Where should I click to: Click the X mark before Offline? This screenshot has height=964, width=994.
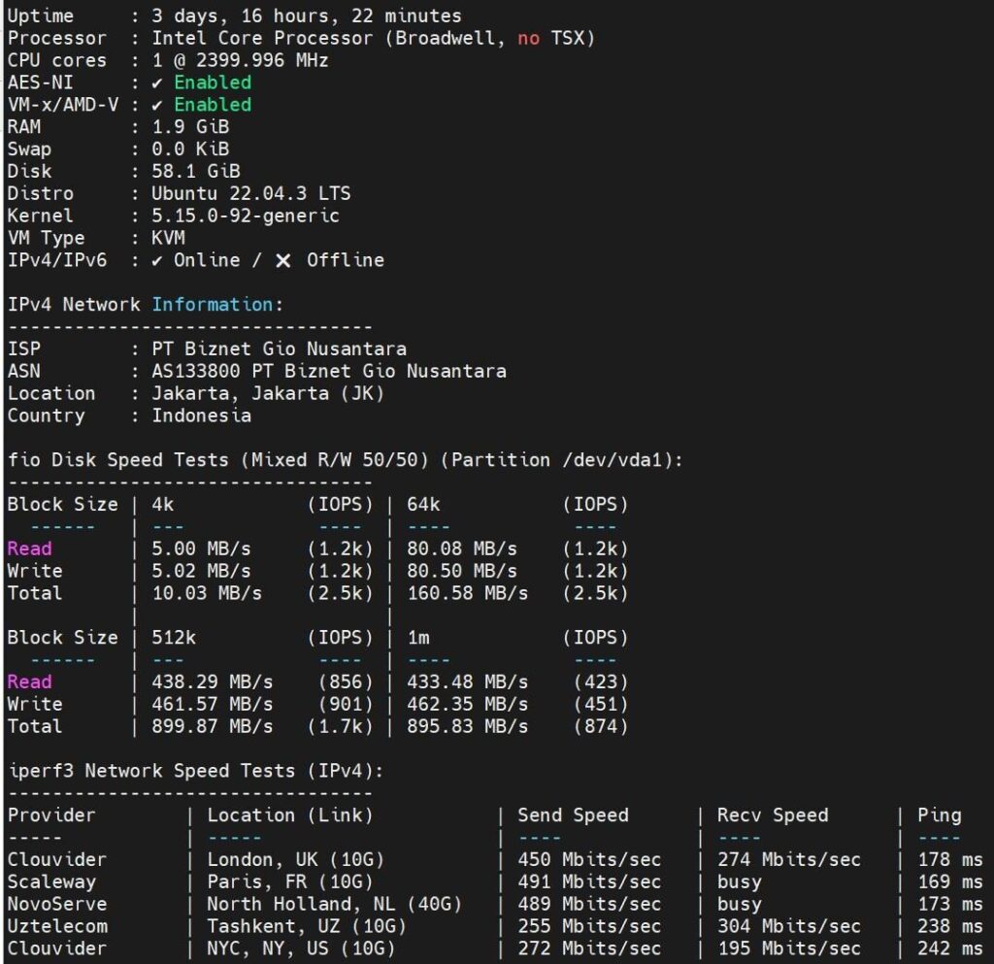(x=282, y=260)
